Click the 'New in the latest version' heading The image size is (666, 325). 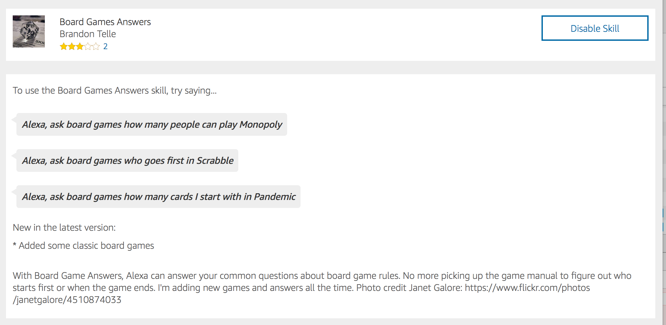tap(64, 227)
